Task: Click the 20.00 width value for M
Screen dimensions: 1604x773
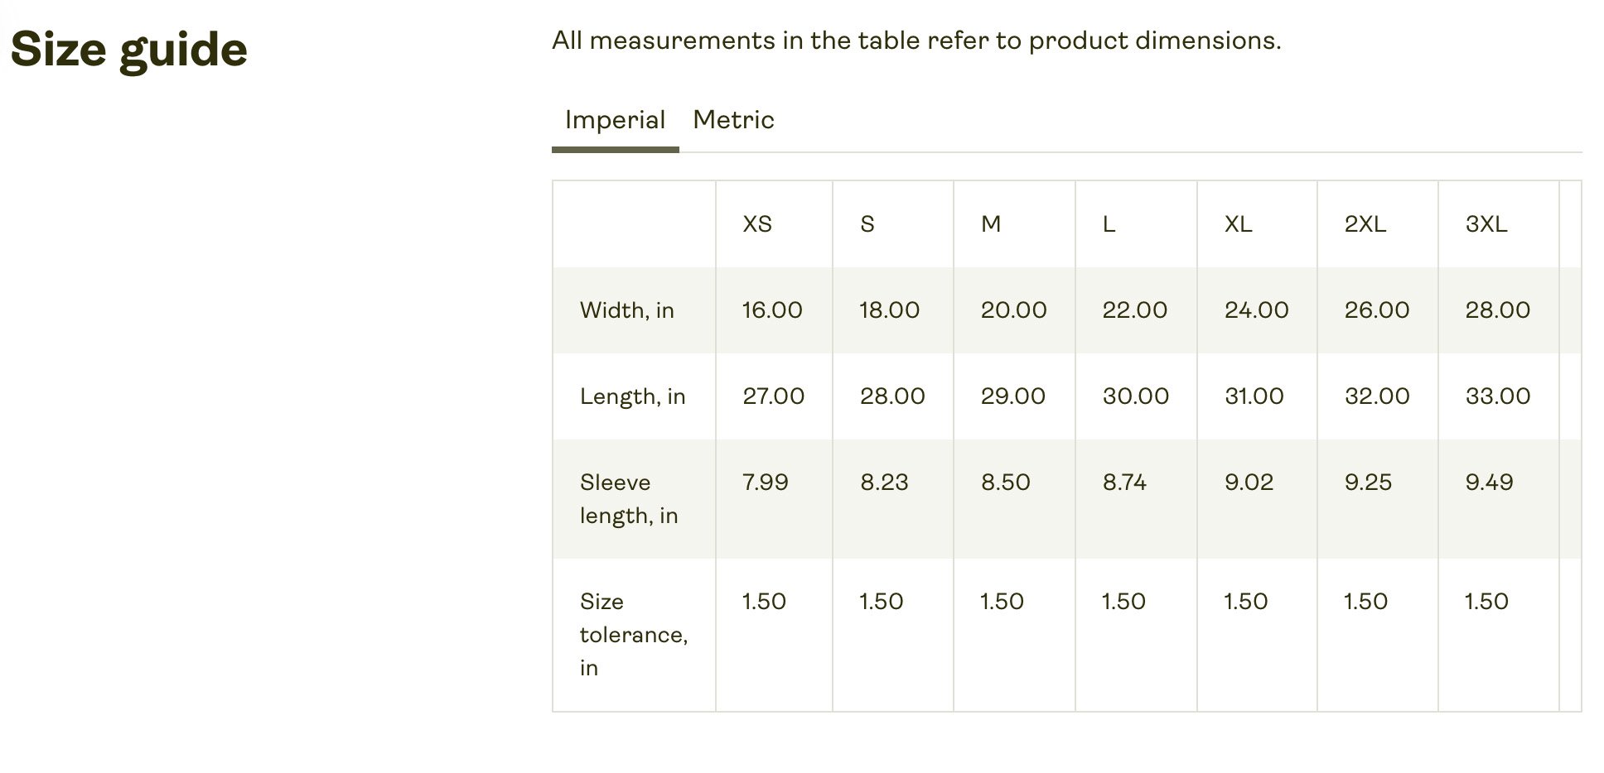Action: pyautogui.click(x=1013, y=310)
